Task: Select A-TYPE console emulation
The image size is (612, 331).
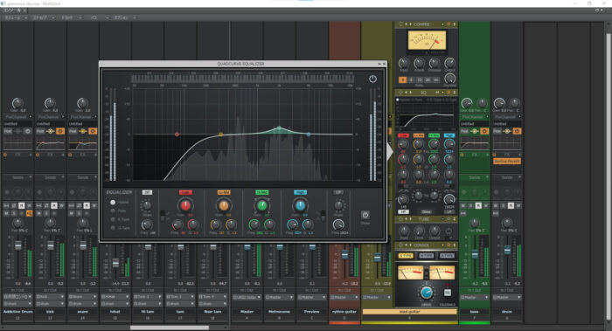Action: pos(447,256)
